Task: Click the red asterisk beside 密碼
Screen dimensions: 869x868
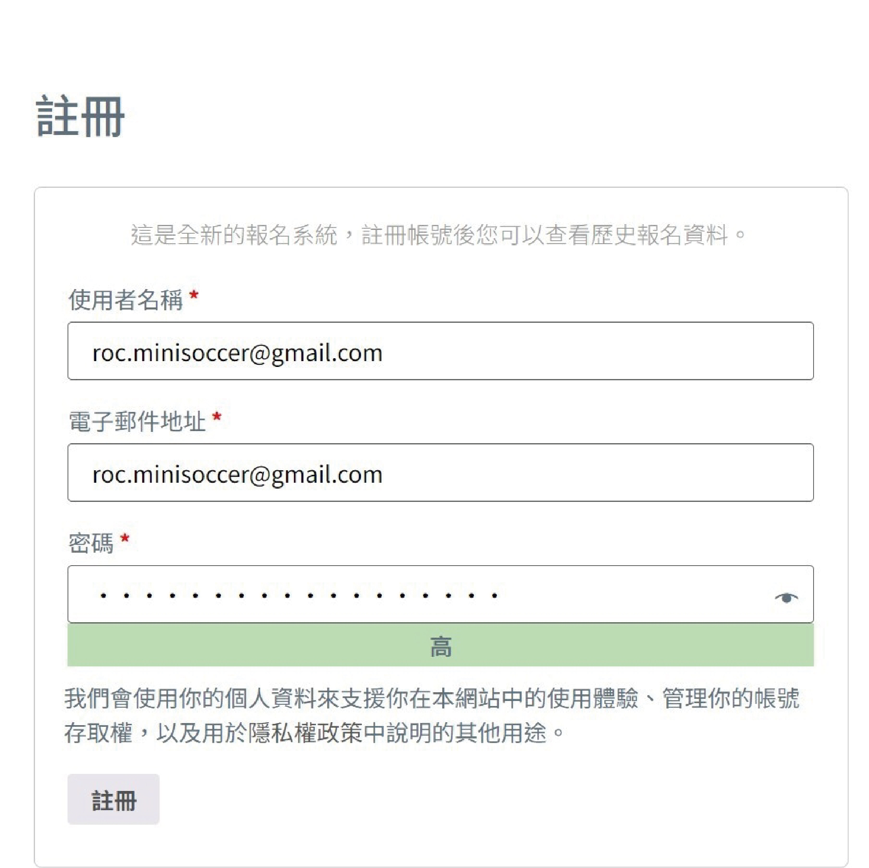Action: tap(125, 539)
